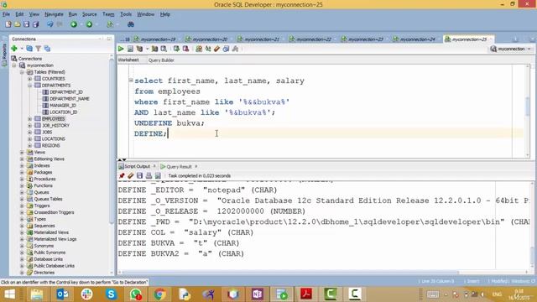Open the Explain Plan dropdown arrow
The image size is (537, 302).
pos(147,49)
